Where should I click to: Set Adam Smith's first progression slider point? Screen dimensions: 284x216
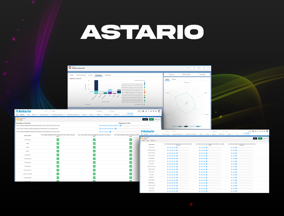(x=168, y=148)
